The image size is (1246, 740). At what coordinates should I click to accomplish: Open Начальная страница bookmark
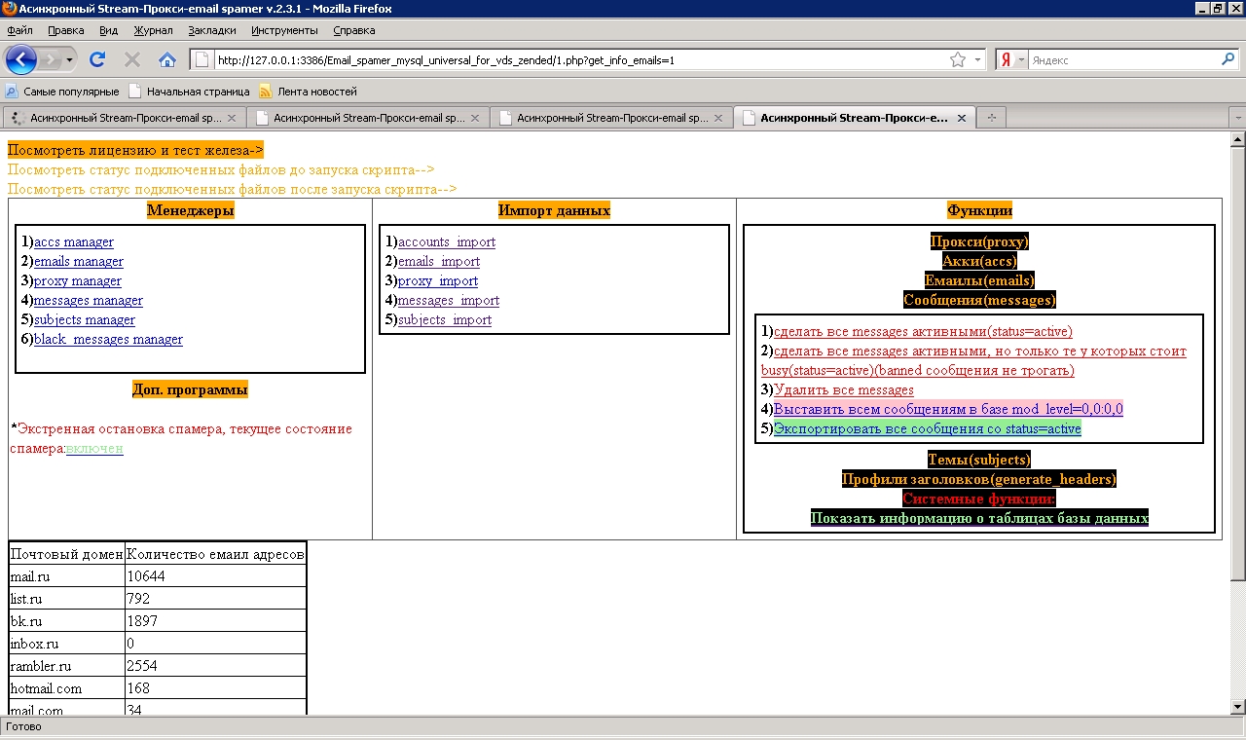189,92
